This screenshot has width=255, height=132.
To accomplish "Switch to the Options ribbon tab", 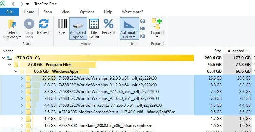I will pos(87,12).
